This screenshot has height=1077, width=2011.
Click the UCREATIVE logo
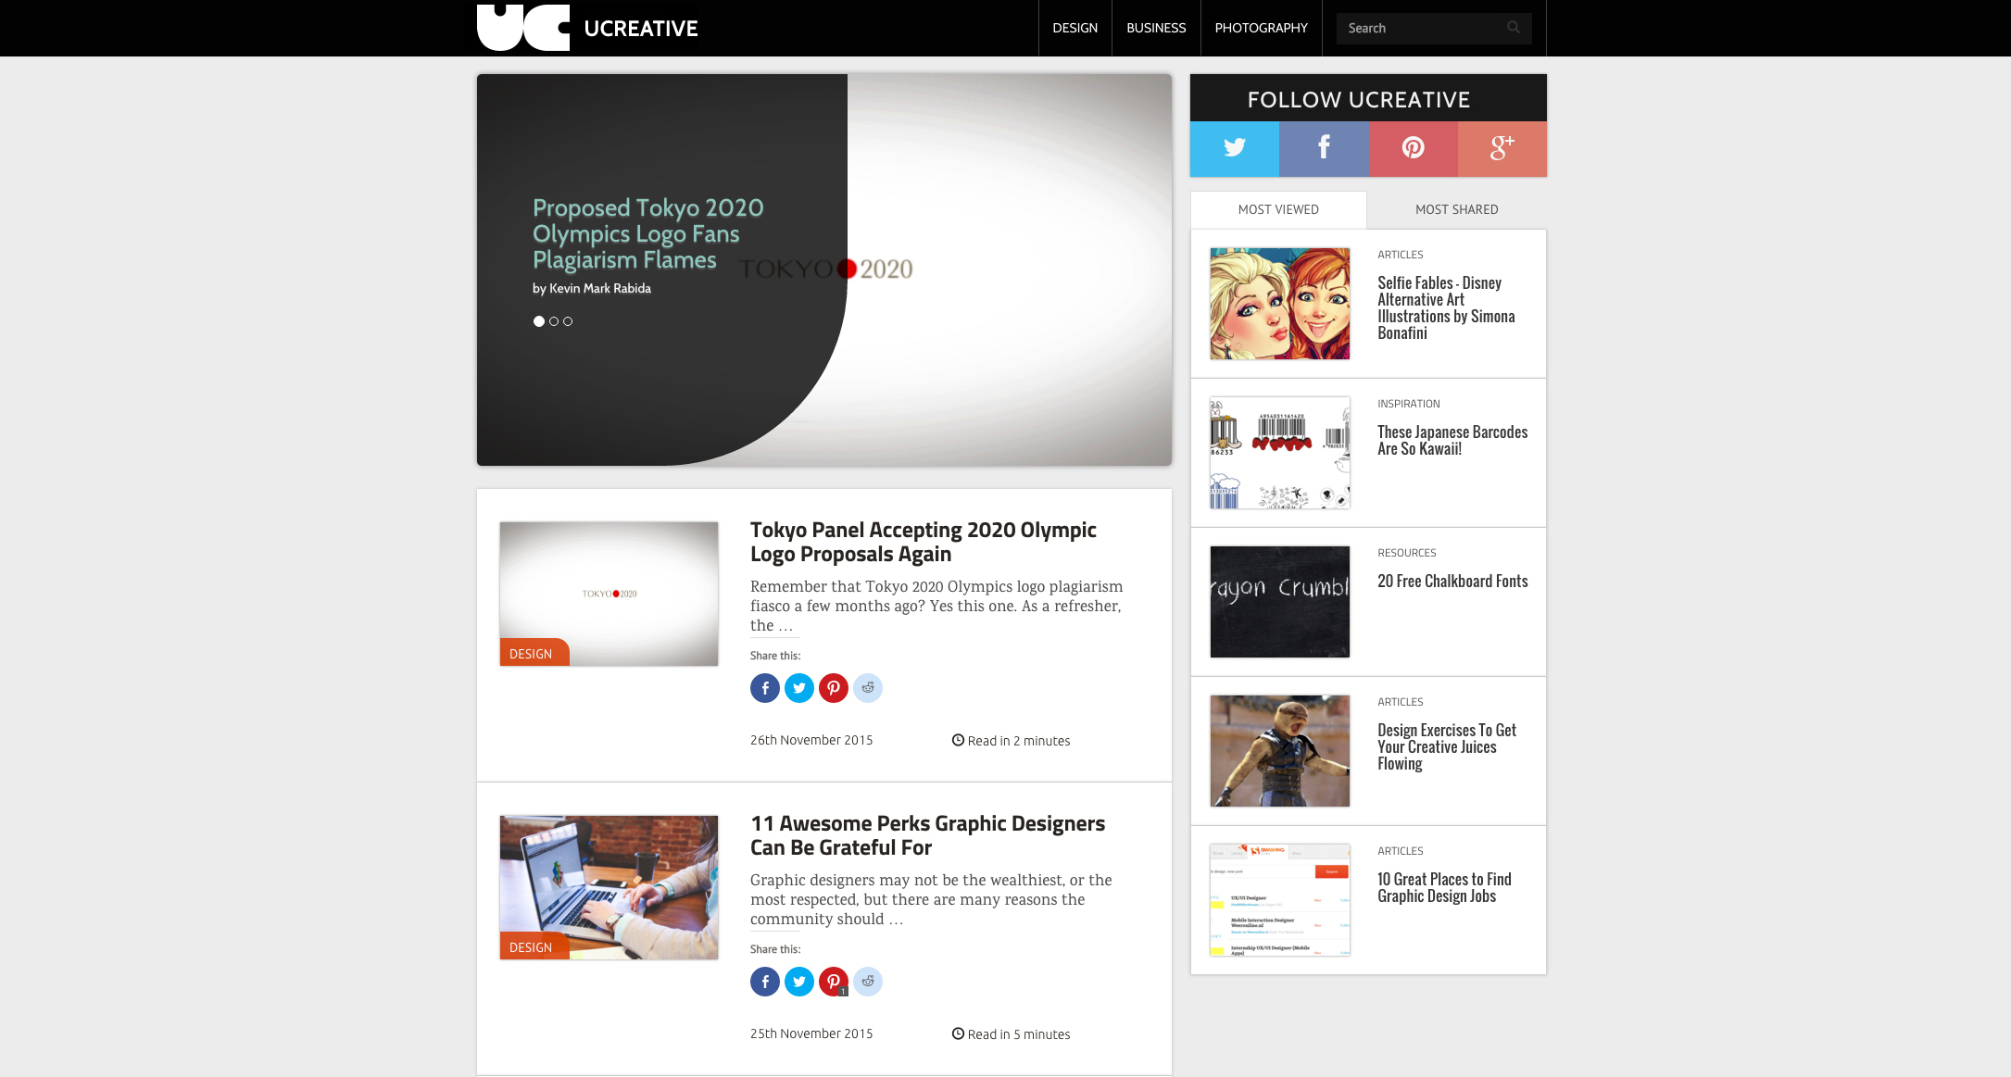(x=587, y=28)
